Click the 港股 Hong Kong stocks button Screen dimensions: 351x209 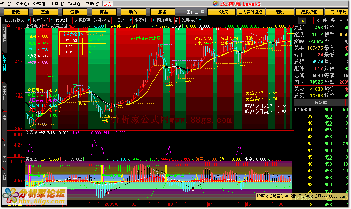click(x=280, y=12)
